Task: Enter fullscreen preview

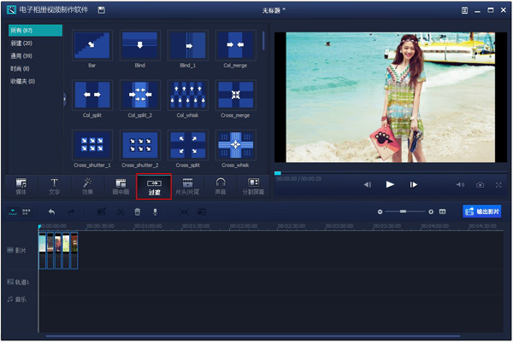Action: [x=498, y=185]
